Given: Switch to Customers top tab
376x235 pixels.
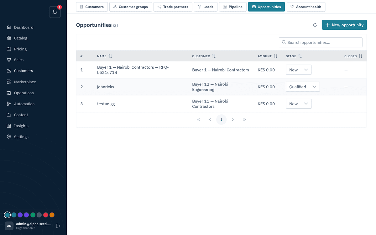Looking at the screenshot, I should point(92,7).
